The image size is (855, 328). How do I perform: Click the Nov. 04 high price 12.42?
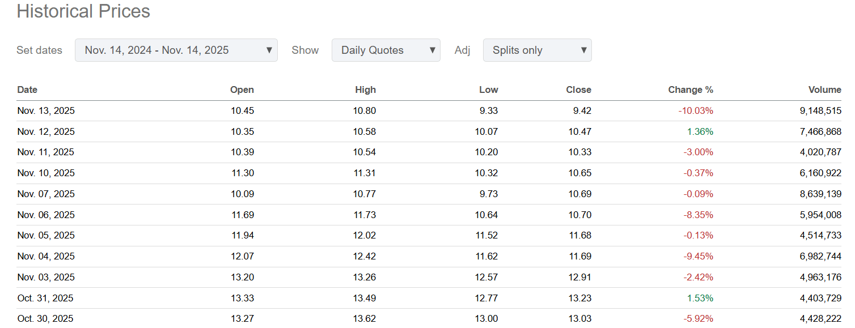click(x=364, y=257)
